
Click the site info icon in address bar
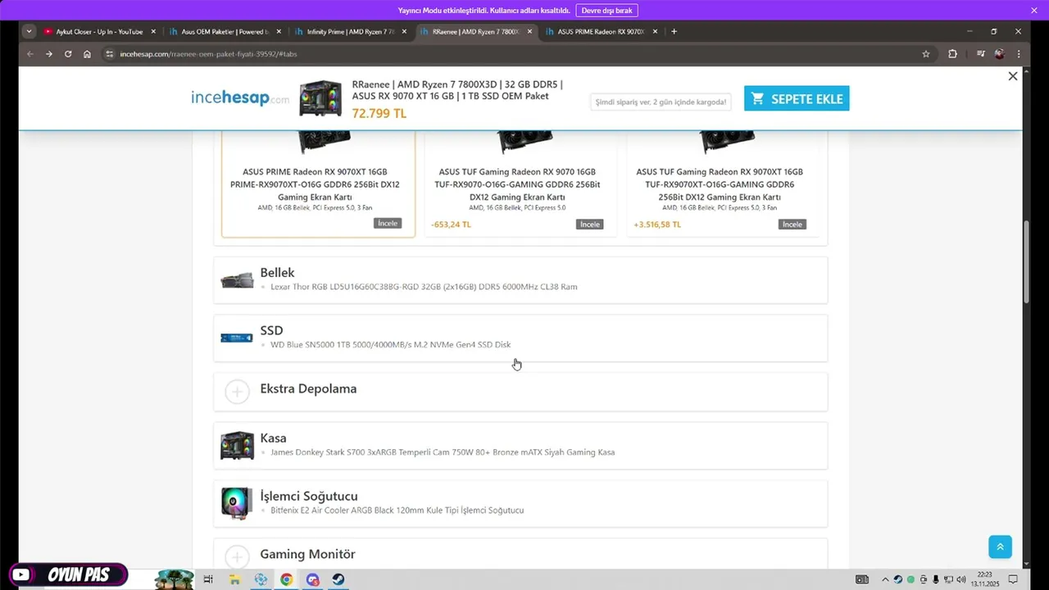coord(109,54)
